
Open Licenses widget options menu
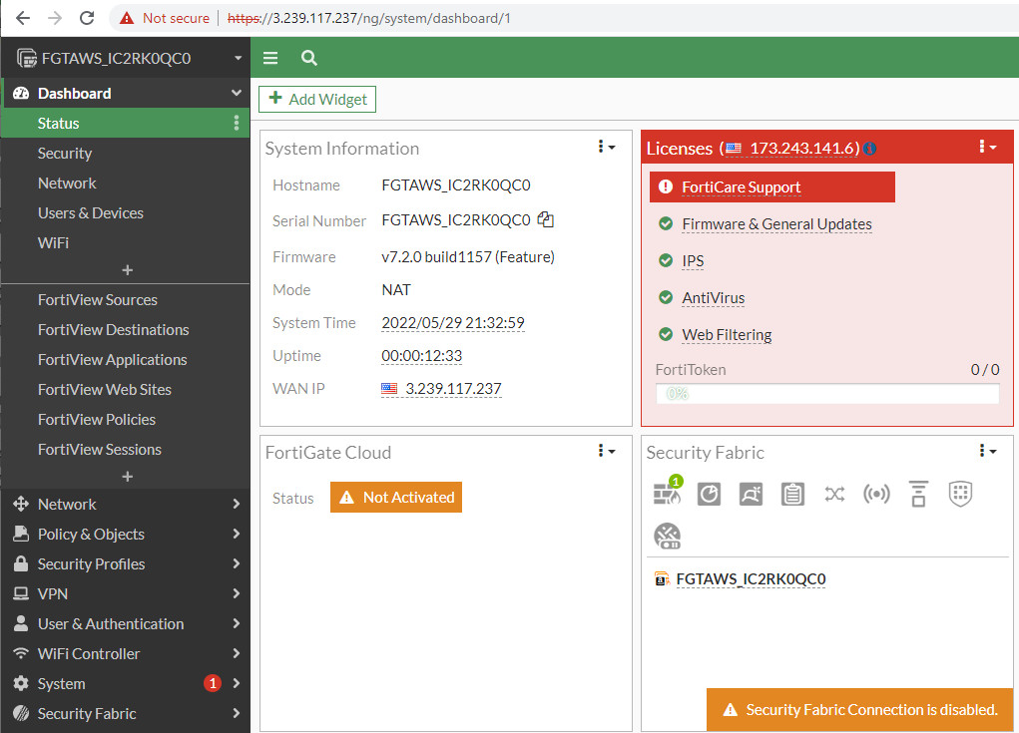pos(987,147)
